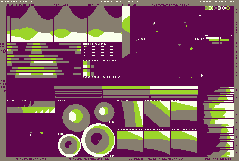
Task: Click the green segment of the HLF row
Action: (174, 92)
